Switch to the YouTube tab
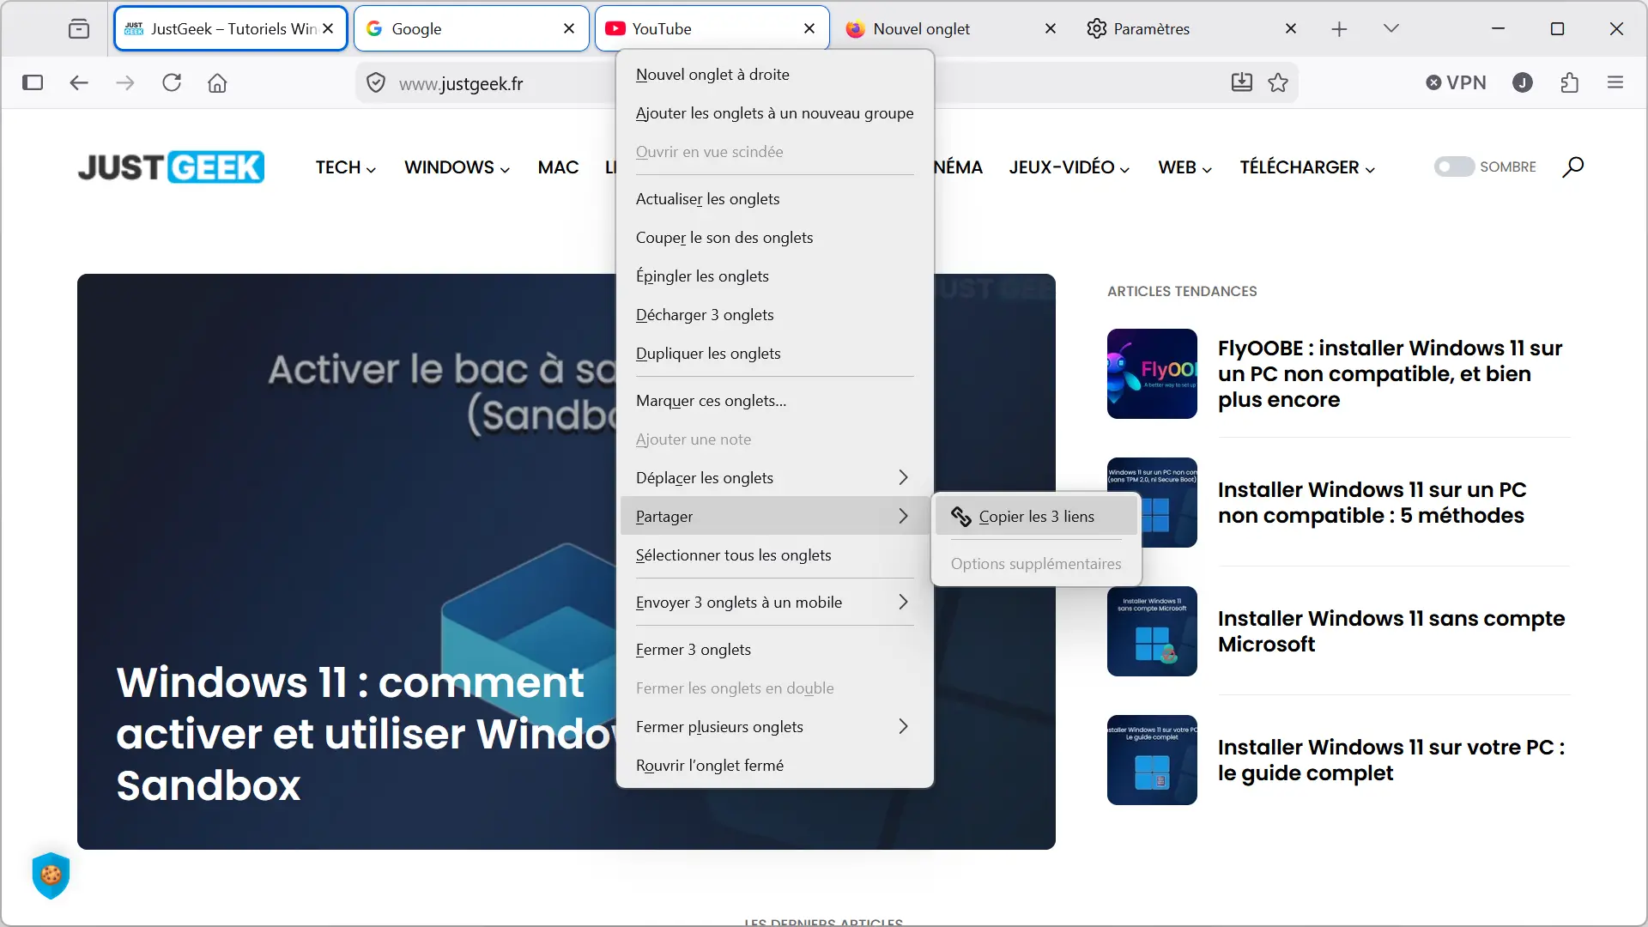This screenshot has height=927, width=1648. (712, 28)
